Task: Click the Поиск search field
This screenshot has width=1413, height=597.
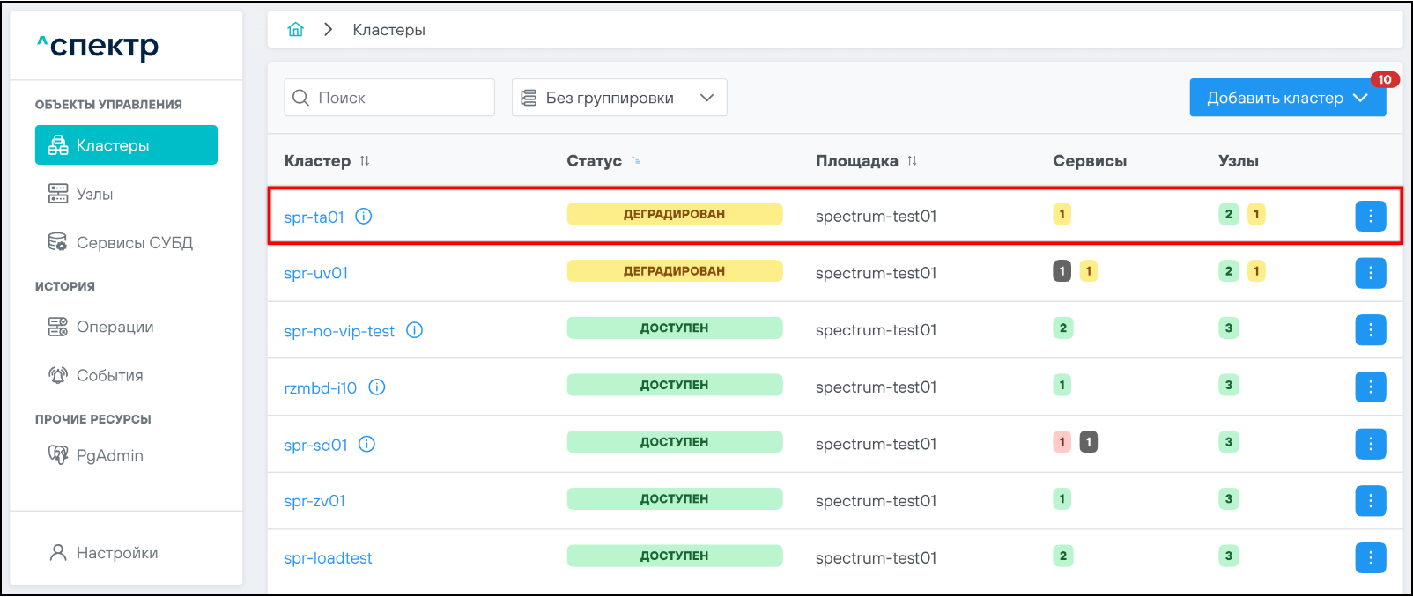Action: coord(389,98)
